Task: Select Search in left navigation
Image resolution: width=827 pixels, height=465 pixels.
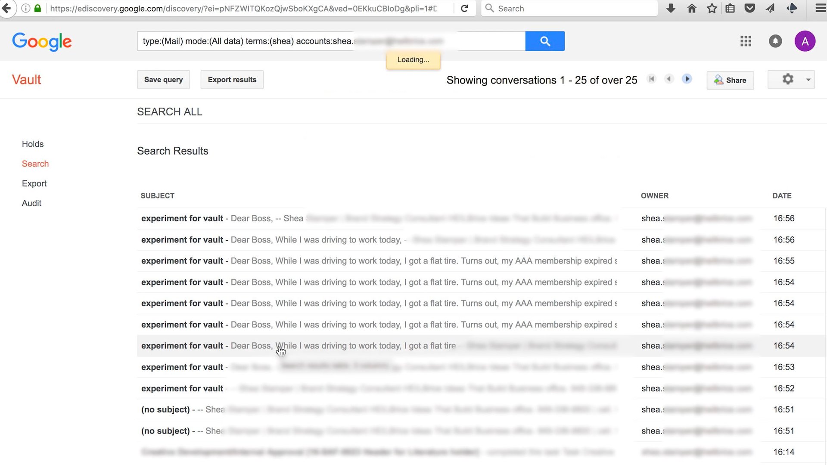Action: (x=35, y=164)
